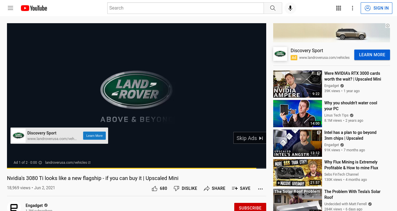Viewport: 397px width, 211px height.
Task: Open 'Were NVIDIA's RTX 3000 cards' title
Action: 353,76
